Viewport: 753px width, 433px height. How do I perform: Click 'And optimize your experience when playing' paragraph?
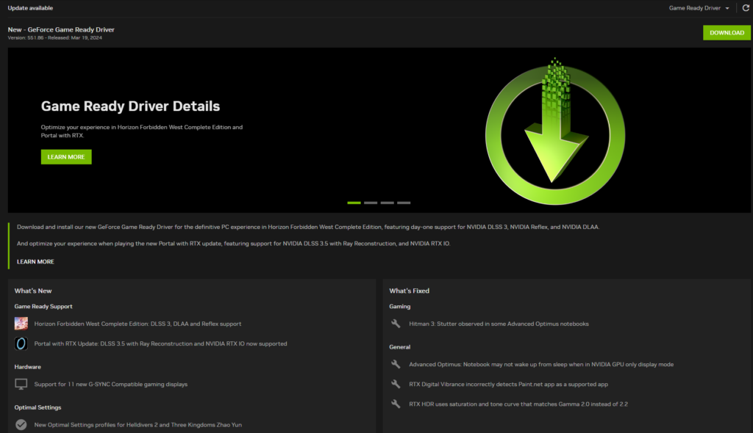(233, 244)
